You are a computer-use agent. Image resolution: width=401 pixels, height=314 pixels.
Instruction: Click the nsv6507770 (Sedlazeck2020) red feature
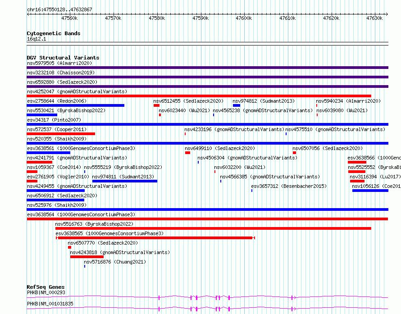[69, 247]
